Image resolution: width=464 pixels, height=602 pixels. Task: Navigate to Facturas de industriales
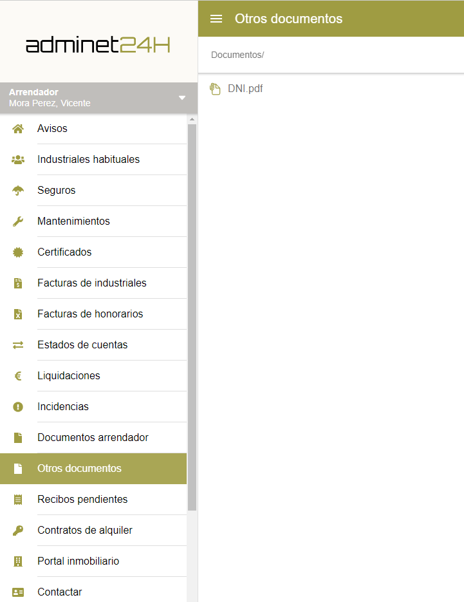[x=93, y=283]
